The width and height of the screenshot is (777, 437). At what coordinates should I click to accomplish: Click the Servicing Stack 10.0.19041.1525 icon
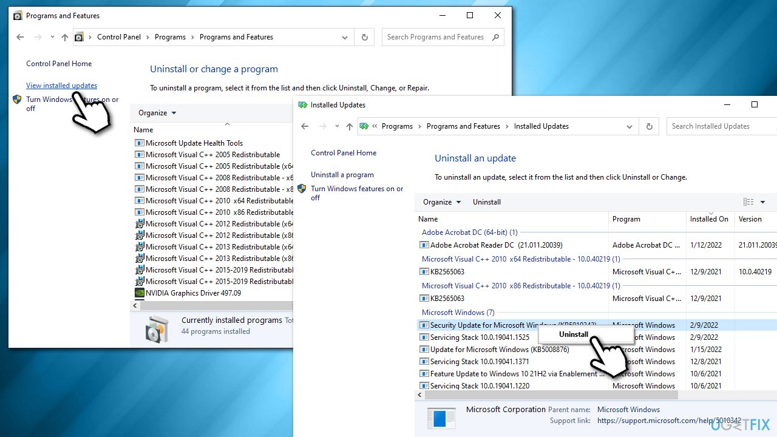coord(424,337)
